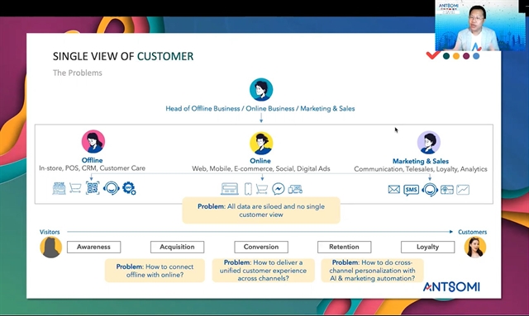This screenshot has height=316, width=529.
Task: Click the SMS speech bubble icon
Action: (x=412, y=190)
